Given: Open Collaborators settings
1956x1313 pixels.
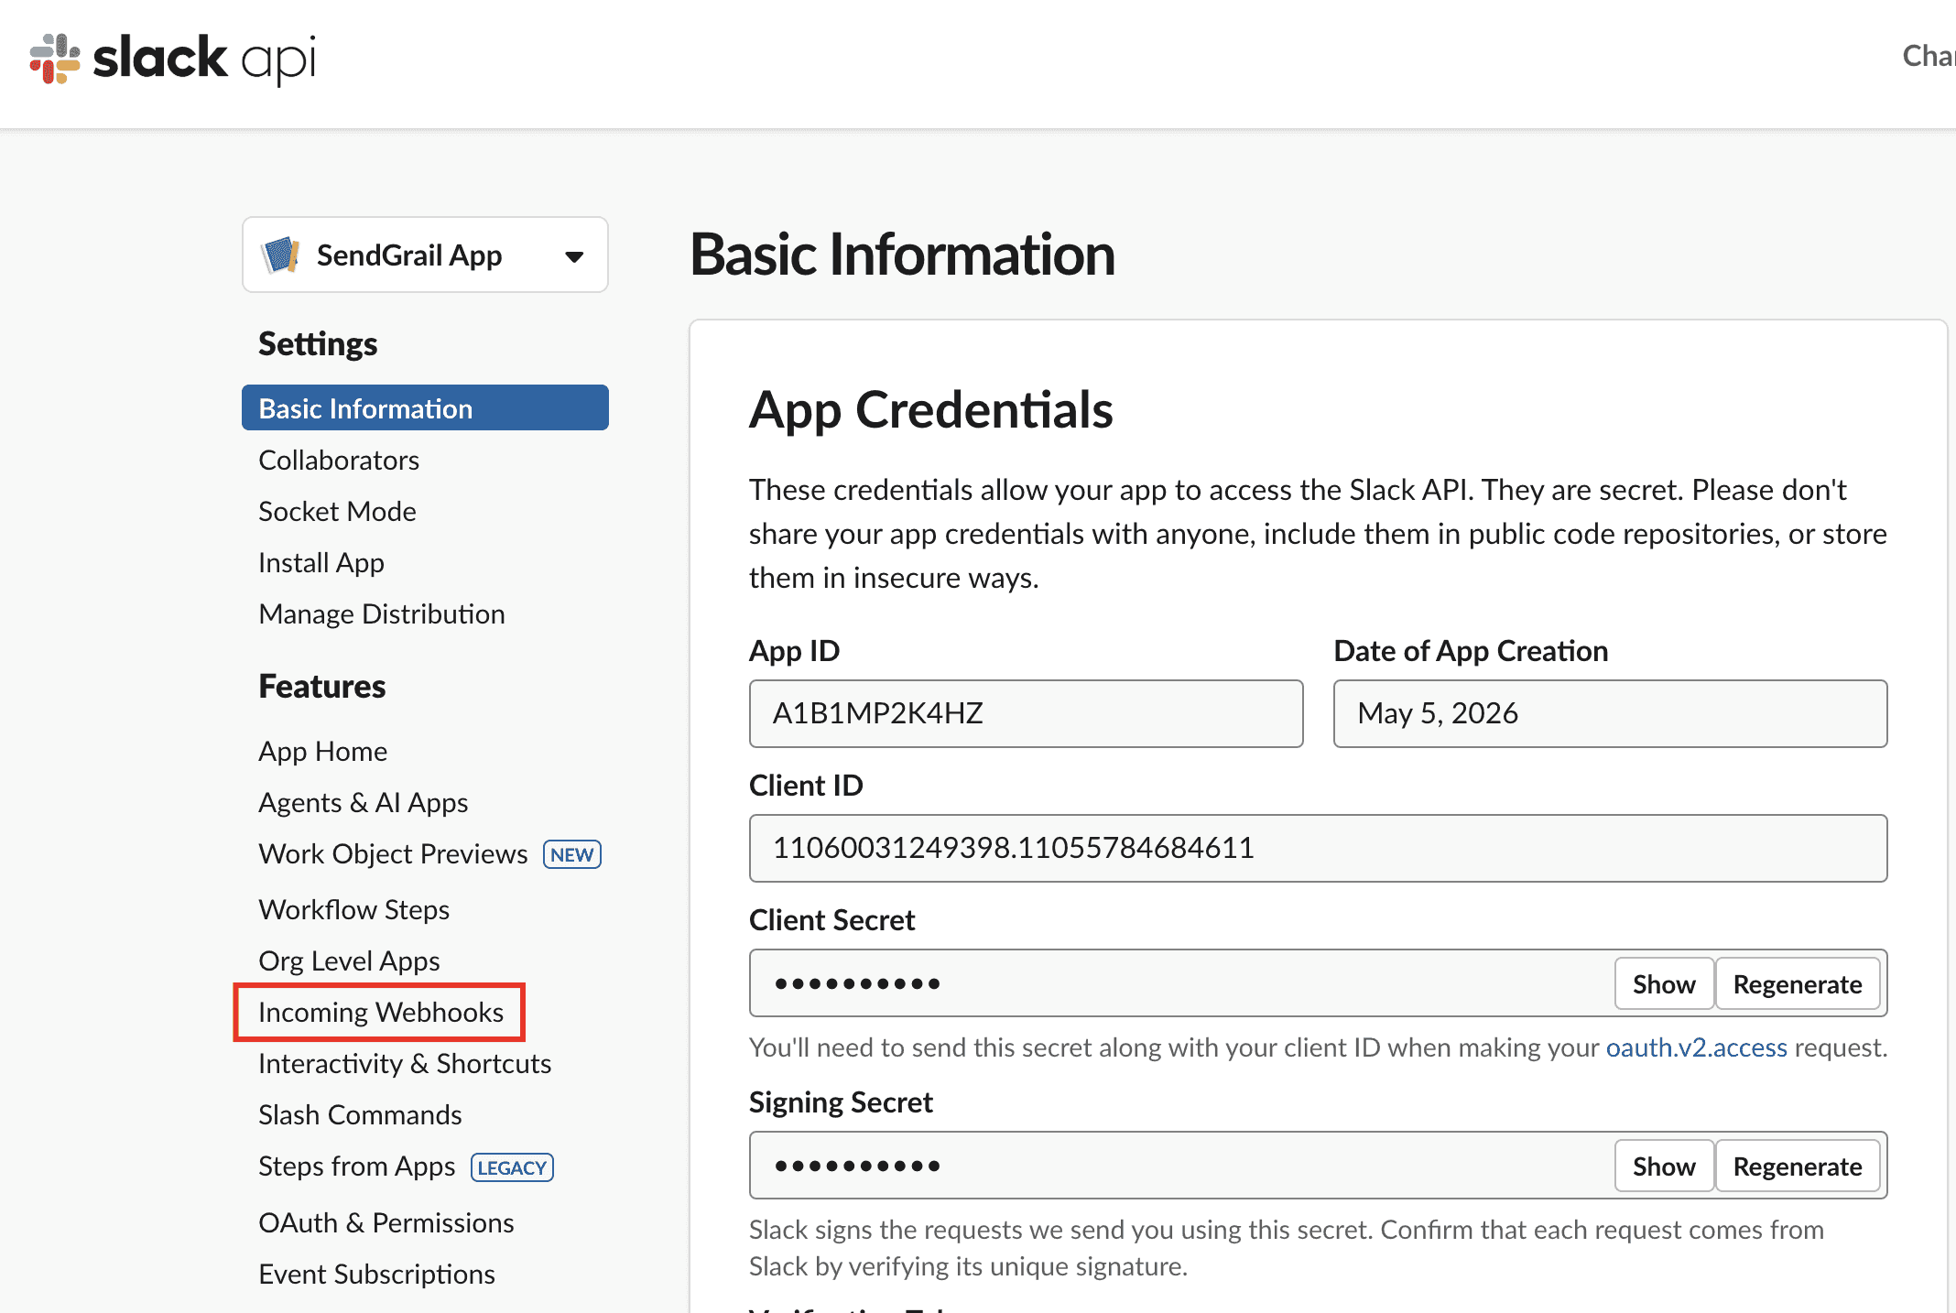Looking at the screenshot, I should point(339,460).
